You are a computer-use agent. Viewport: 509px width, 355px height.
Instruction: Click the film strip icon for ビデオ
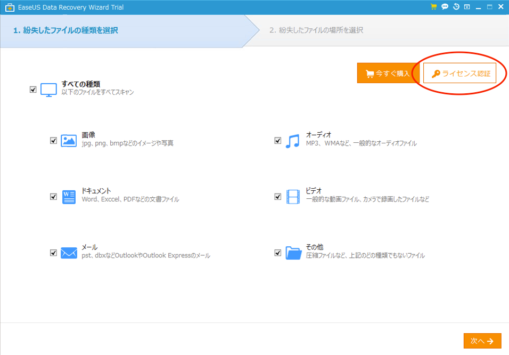click(x=293, y=197)
